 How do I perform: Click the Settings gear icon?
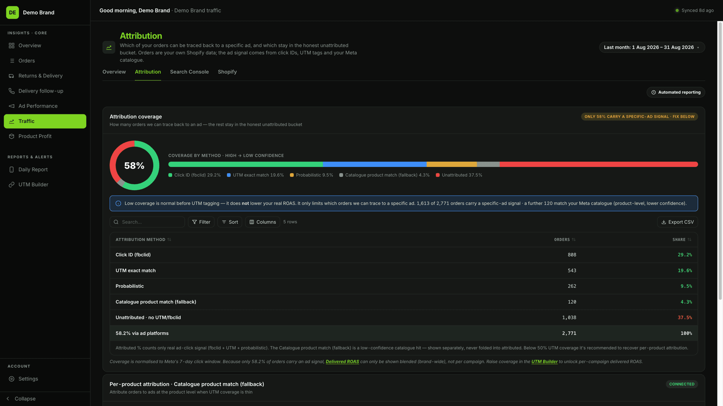point(12,379)
